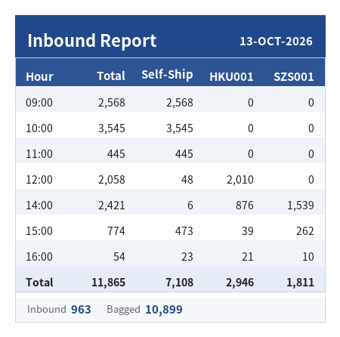340x337 pixels.
Task: Click the date 13-OCT-2026
Action: pyautogui.click(x=276, y=42)
